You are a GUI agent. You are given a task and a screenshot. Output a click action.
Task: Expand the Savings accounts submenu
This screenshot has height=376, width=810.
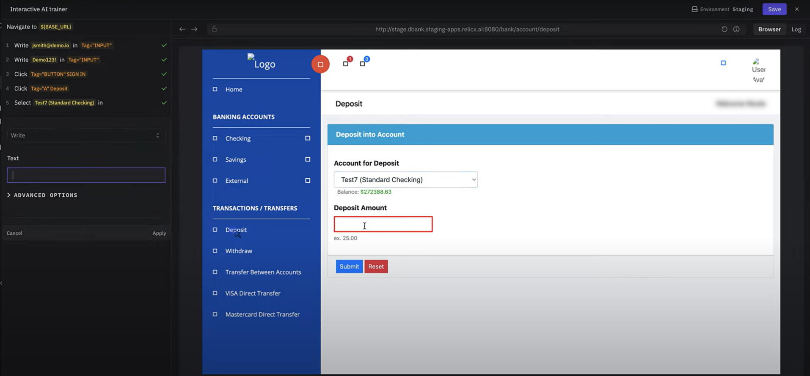(x=308, y=159)
